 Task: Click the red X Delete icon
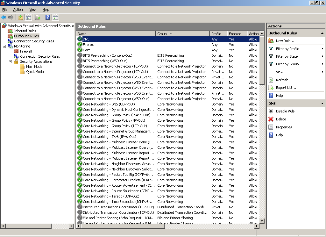tap(271, 119)
